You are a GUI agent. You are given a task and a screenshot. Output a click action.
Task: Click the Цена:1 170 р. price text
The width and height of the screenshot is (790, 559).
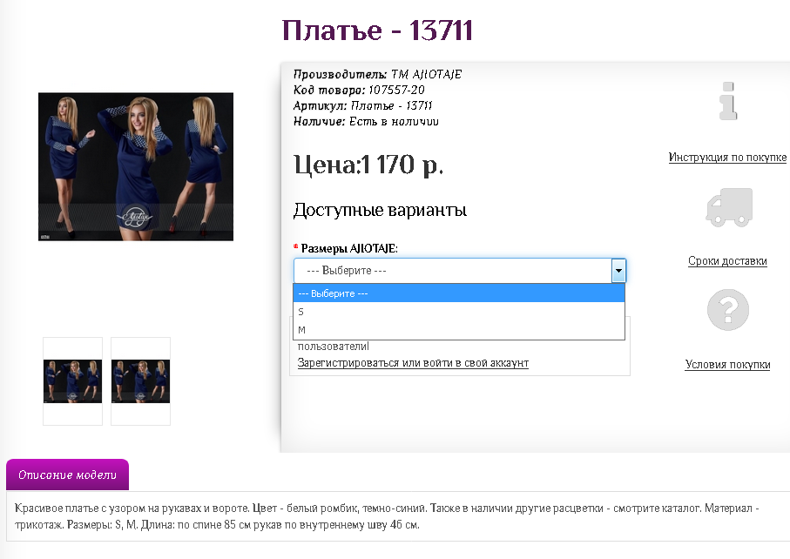tap(368, 165)
